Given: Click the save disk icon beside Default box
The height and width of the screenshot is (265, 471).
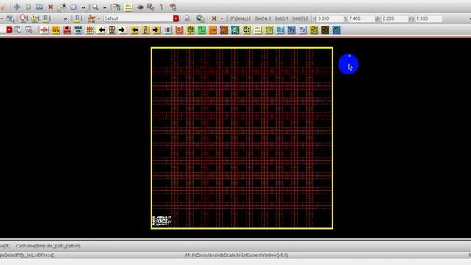Looking at the screenshot, I should pos(187,18).
